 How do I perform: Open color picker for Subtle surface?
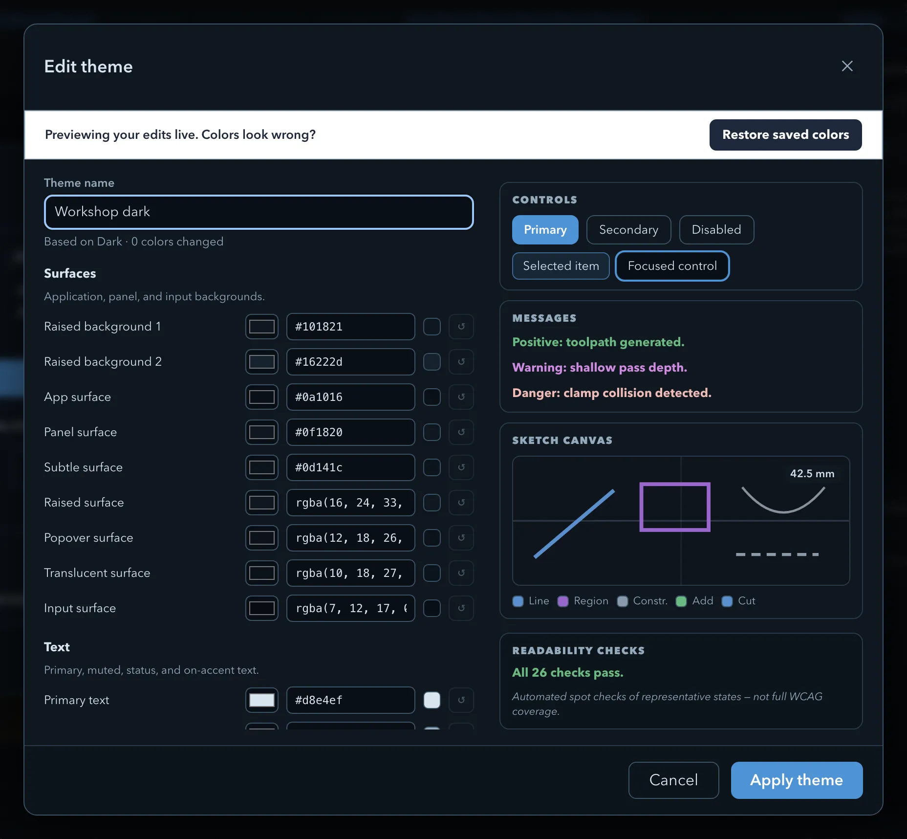[x=262, y=467]
